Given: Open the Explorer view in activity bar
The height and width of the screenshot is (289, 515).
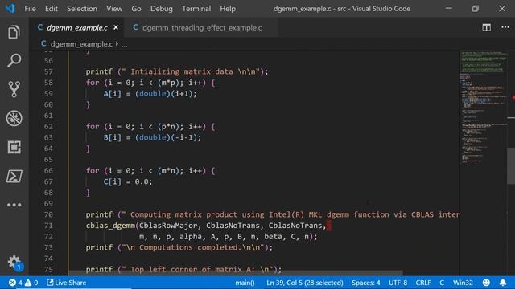Looking at the screenshot, I should pyautogui.click(x=14, y=32).
